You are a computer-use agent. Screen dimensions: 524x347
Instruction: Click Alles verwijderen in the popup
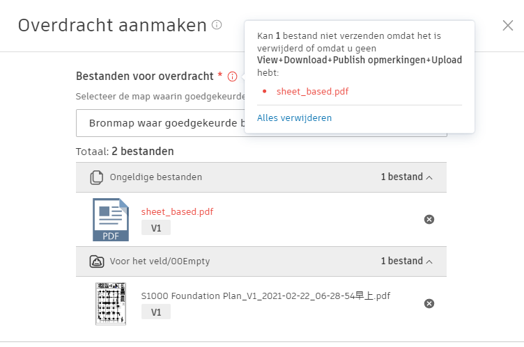pyautogui.click(x=294, y=118)
